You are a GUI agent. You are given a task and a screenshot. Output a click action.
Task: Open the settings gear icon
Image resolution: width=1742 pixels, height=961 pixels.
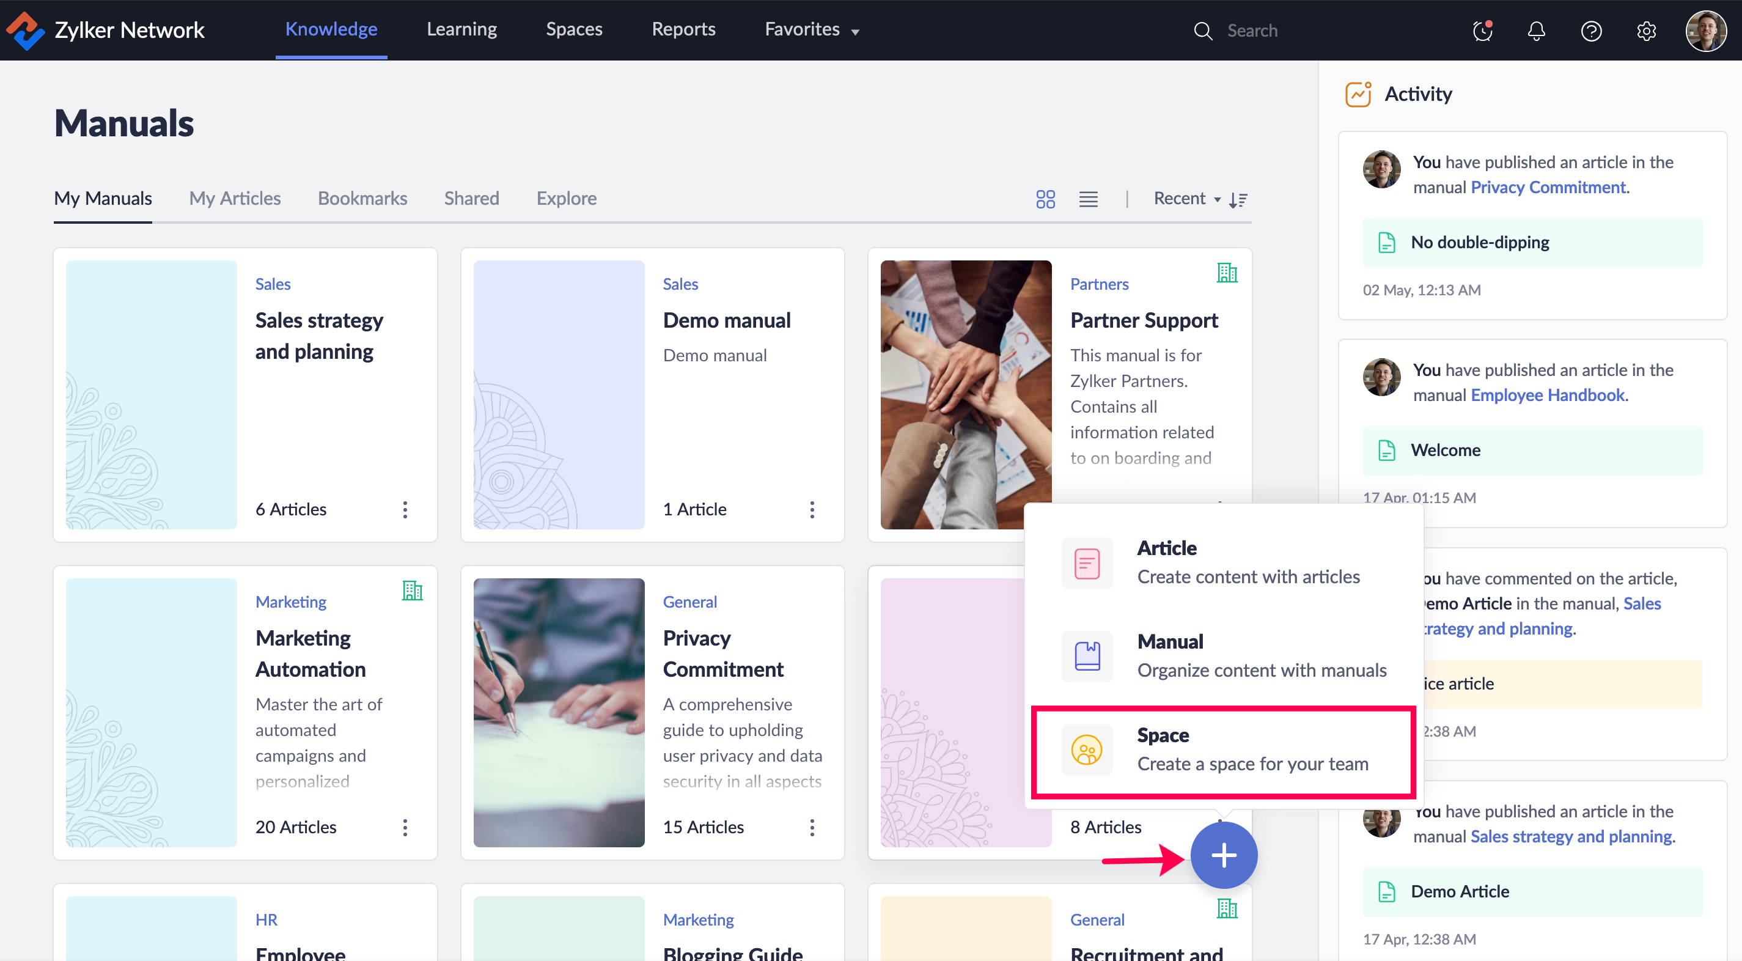click(1646, 31)
